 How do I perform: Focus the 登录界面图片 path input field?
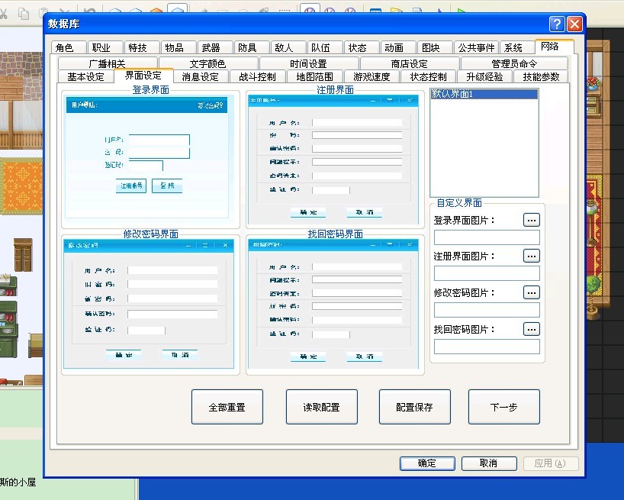[x=487, y=237]
